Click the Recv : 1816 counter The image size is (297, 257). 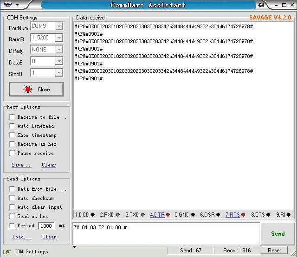pos(237,251)
